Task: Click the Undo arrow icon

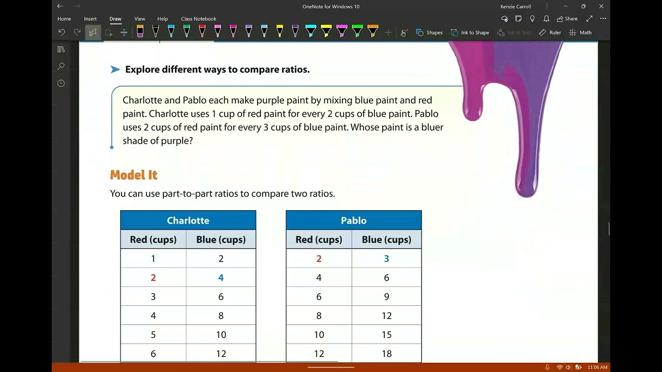Action: 62,33
